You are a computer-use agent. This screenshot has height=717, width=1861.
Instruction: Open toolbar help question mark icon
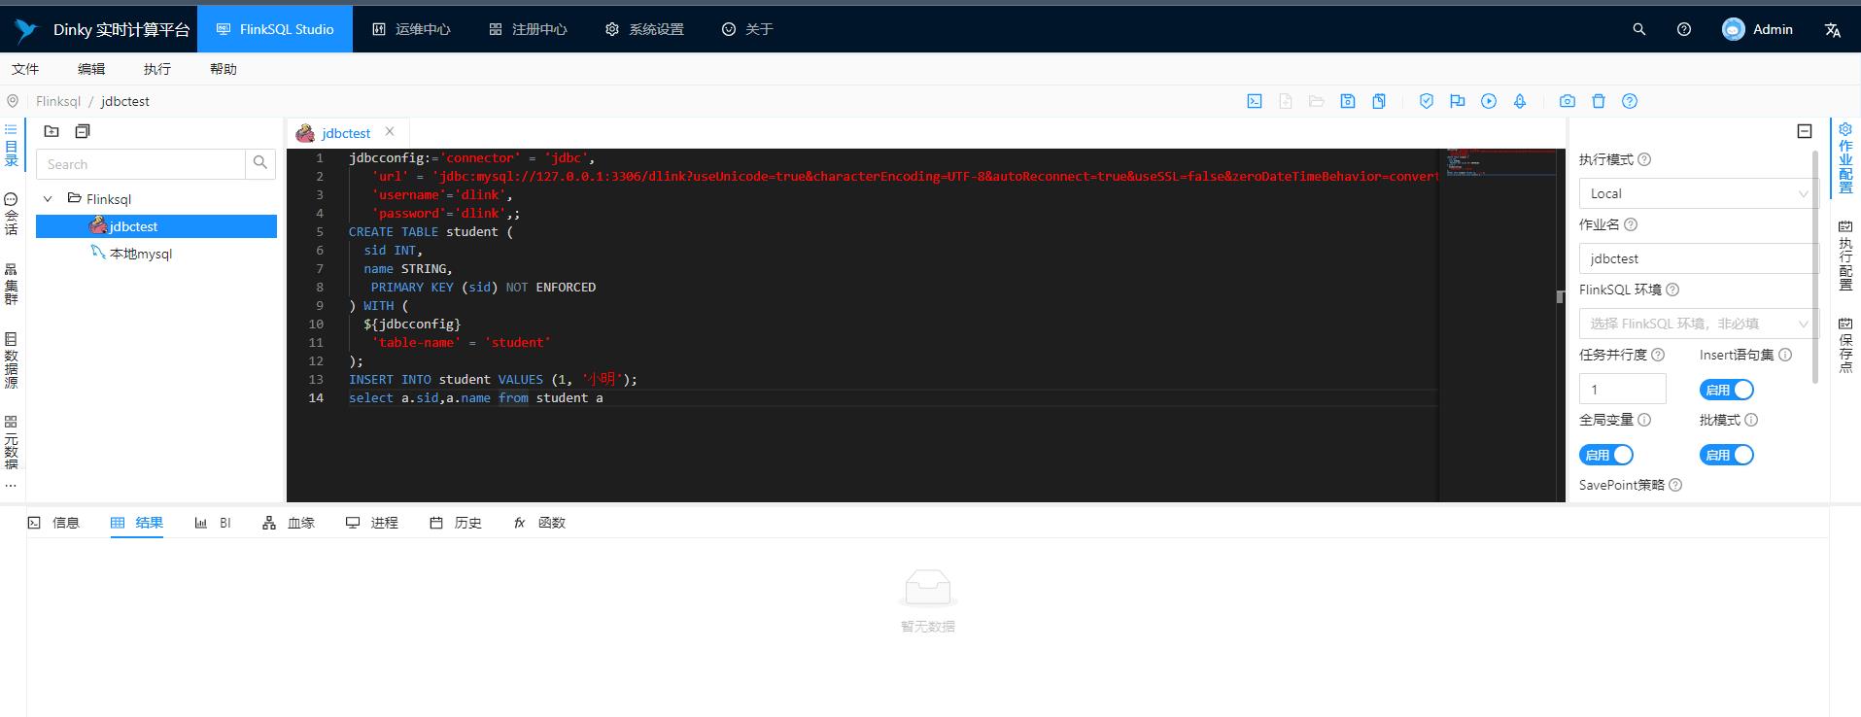coord(1630,101)
